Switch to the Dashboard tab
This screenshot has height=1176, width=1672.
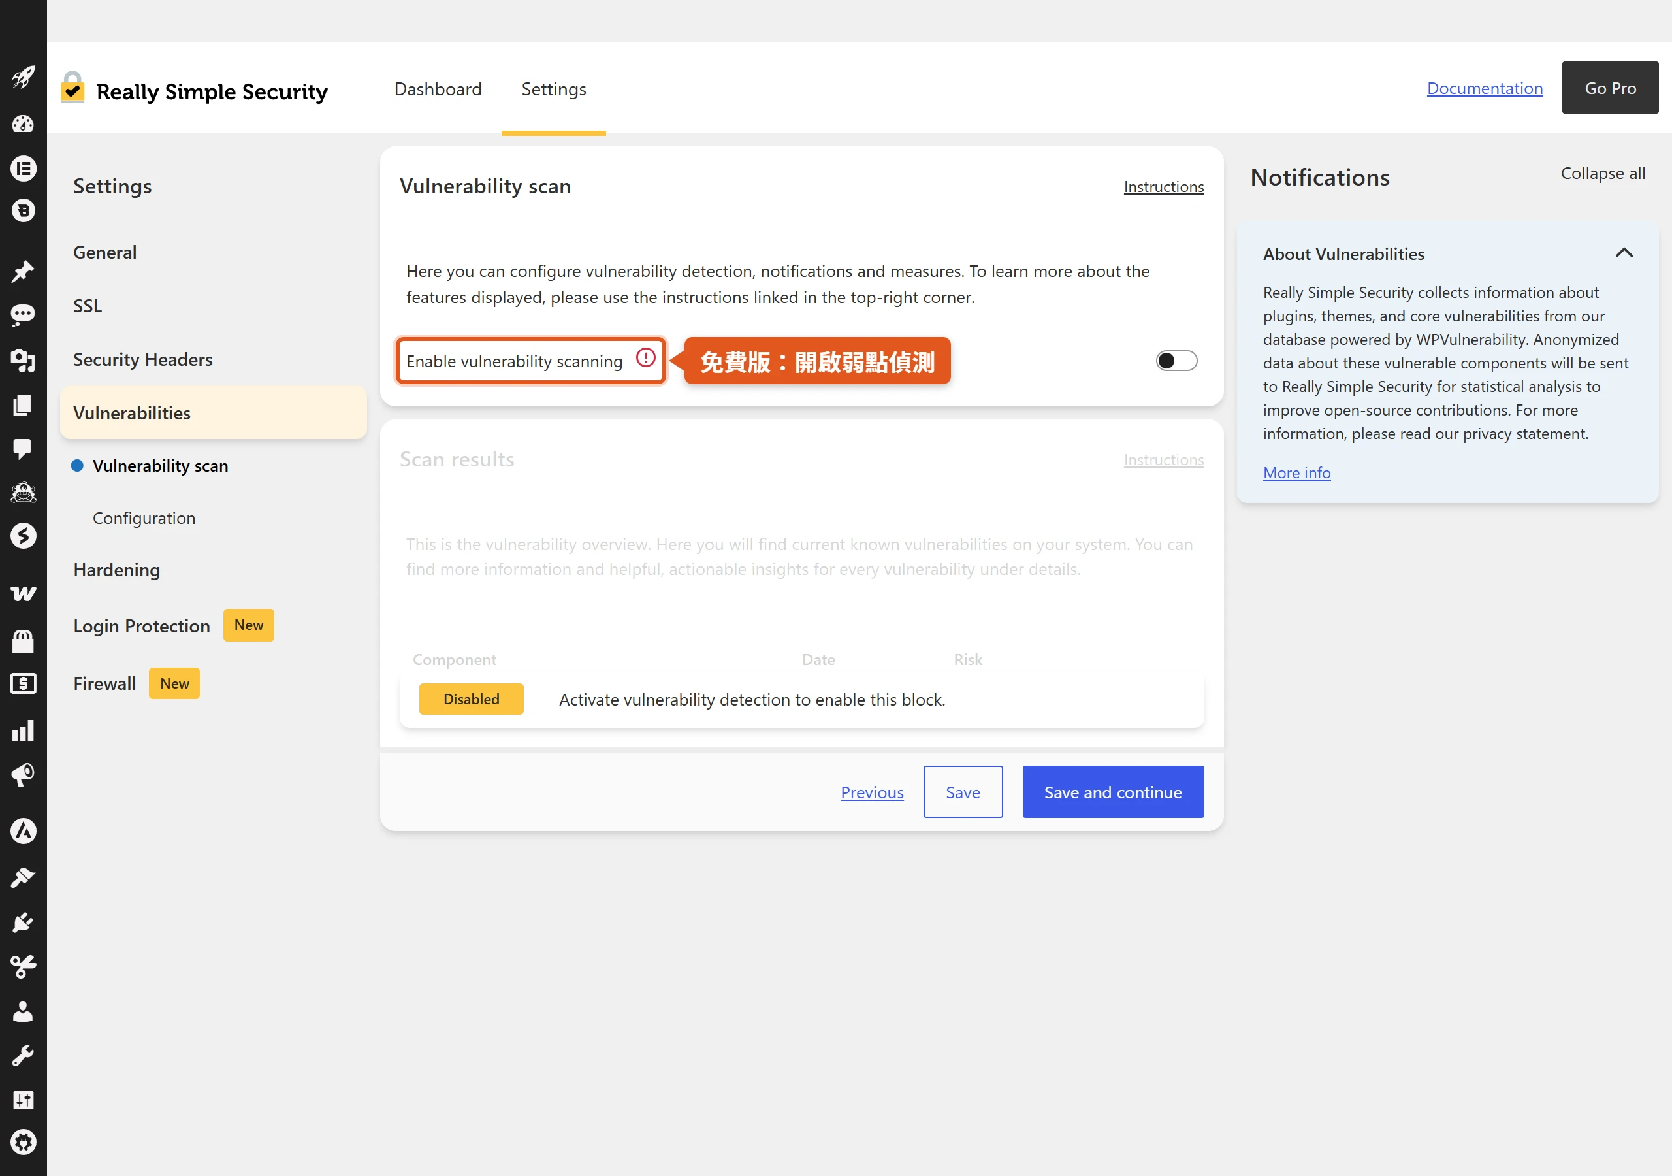438,89
